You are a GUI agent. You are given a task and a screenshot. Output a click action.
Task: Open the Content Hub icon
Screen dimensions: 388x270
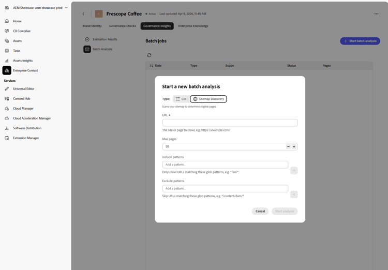tap(7, 98)
